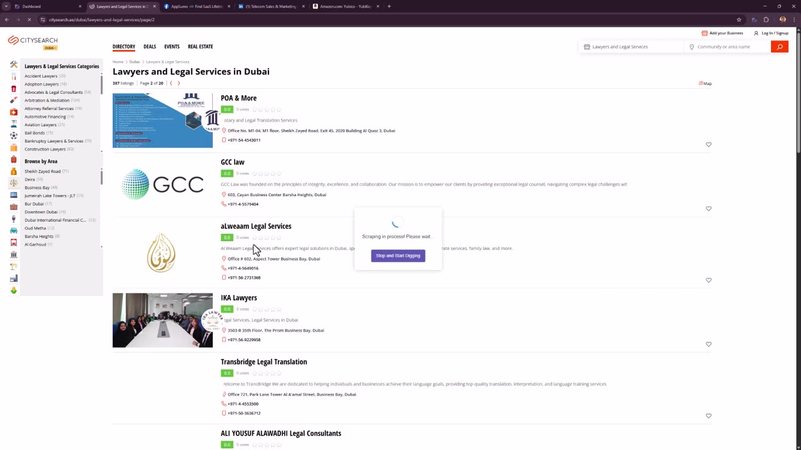Click the government building columns sidebar icon

(14, 254)
